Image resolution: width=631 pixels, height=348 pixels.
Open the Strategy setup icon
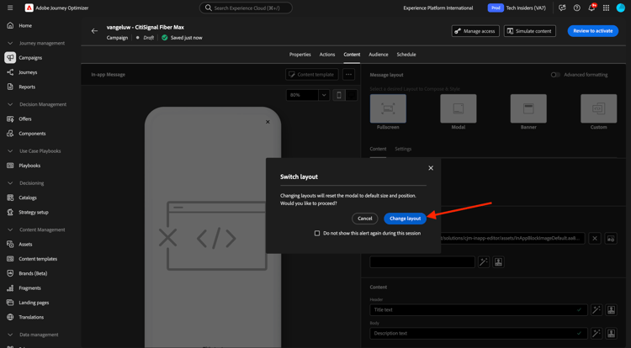[x=10, y=212]
